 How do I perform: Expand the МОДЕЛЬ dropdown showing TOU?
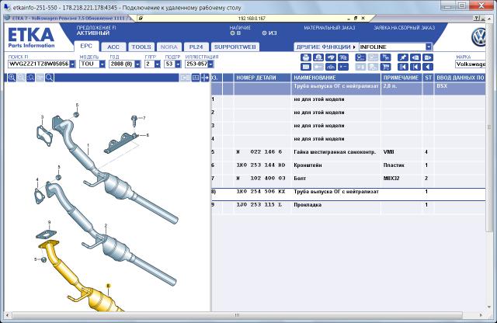tap(102, 64)
